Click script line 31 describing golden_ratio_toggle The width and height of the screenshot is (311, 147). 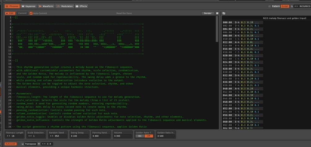(x=98, y=117)
